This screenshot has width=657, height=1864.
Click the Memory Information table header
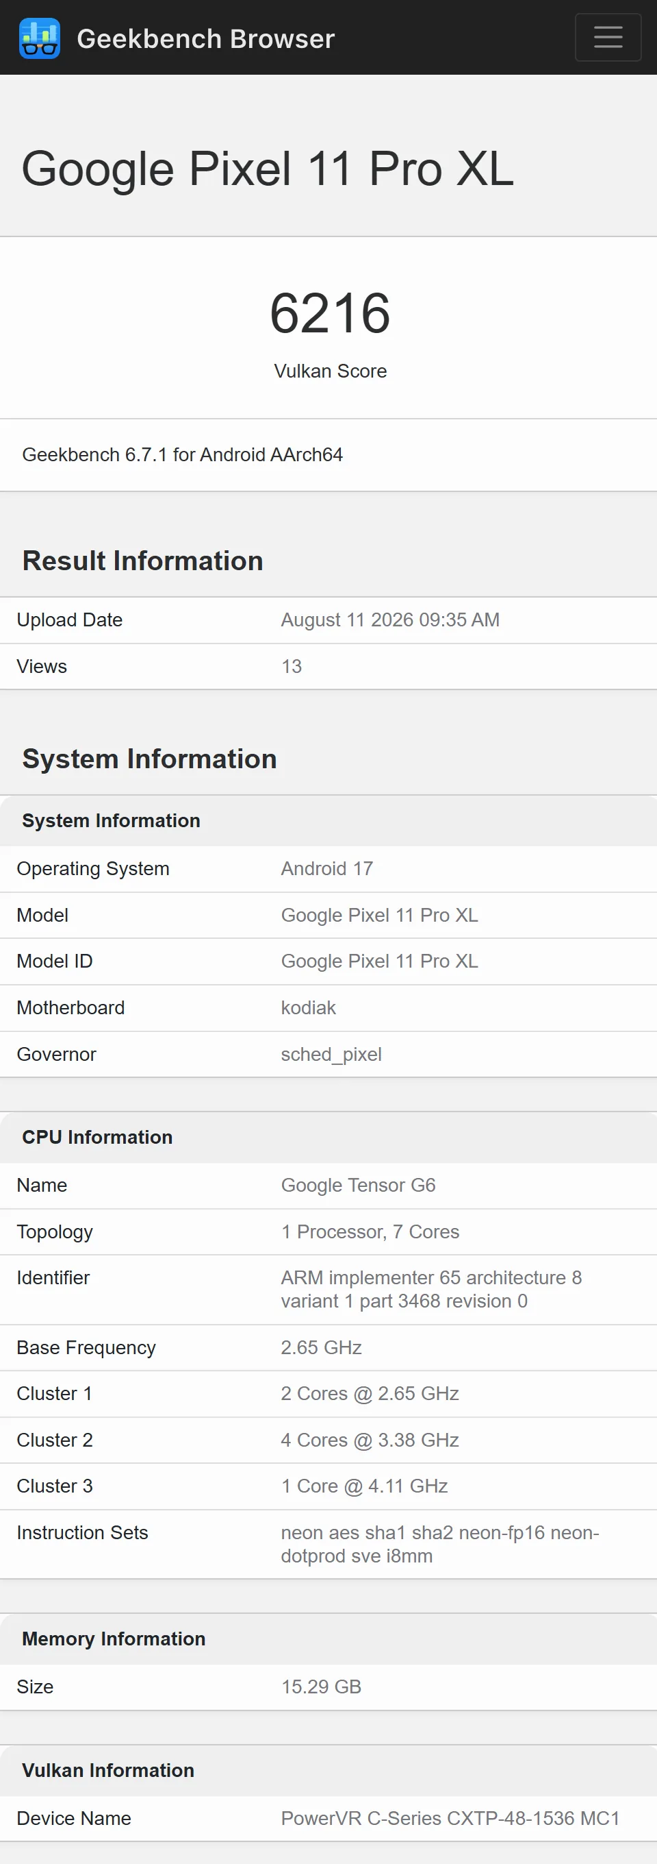click(x=328, y=1639)
